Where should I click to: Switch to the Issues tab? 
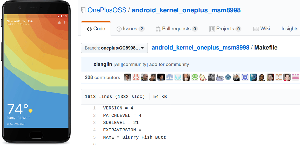click(x=131, y=29)
